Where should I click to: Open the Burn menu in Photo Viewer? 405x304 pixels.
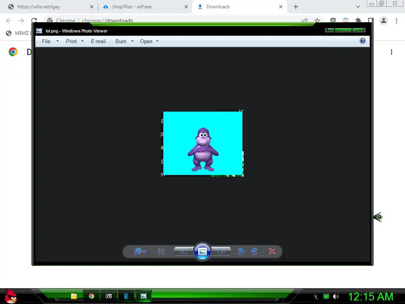(x=121, y=41)
